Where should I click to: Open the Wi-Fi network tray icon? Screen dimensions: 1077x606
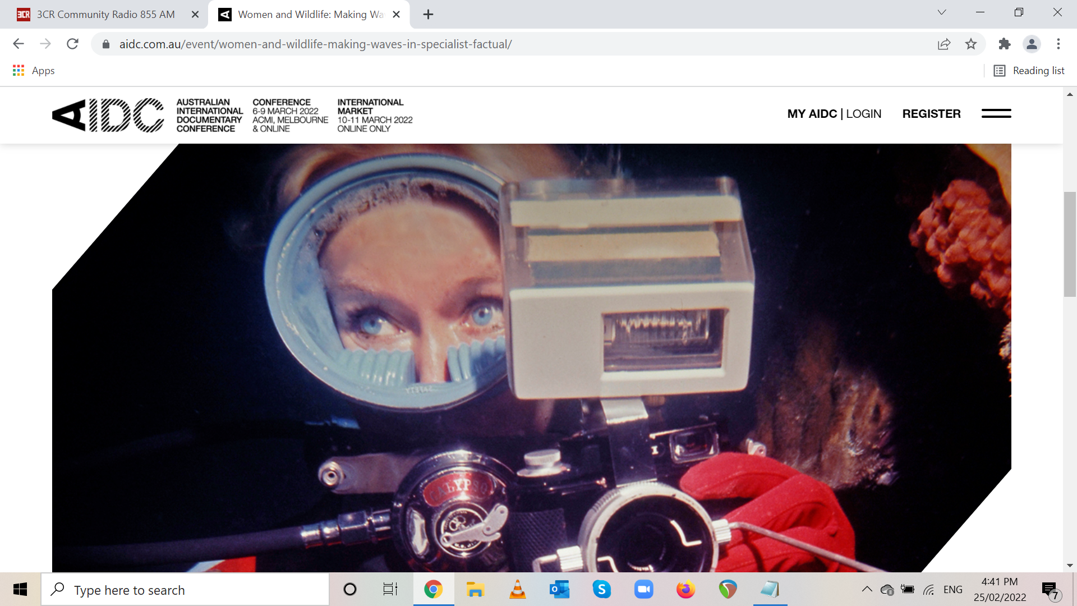(x=929, y=590)
